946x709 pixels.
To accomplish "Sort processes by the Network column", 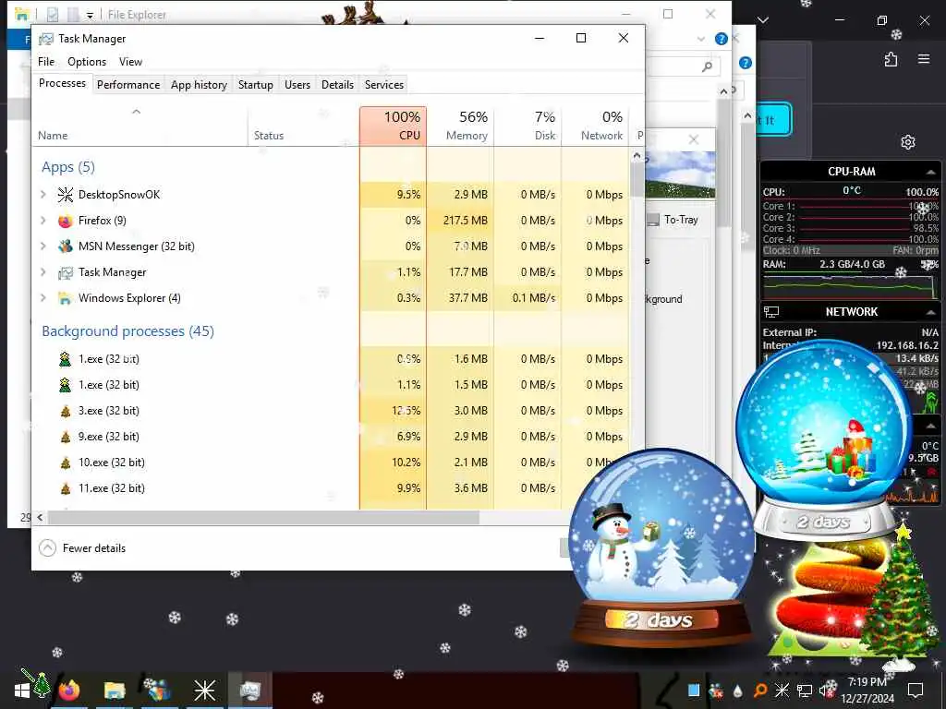I will [x=595, y=126].
